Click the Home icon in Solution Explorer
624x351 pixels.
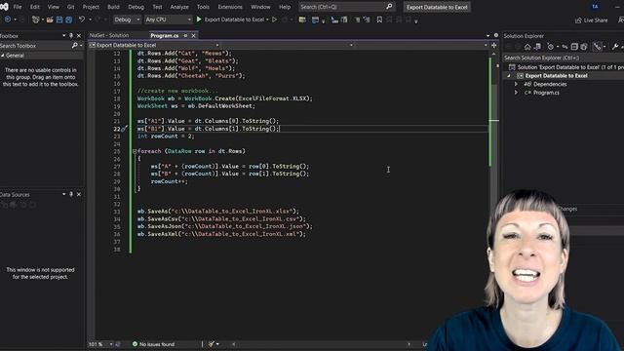coord(527,47)
